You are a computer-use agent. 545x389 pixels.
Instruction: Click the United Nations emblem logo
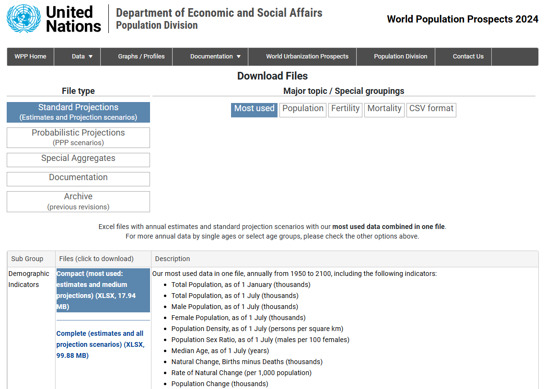pyautogui.click(x=24, y=19)
